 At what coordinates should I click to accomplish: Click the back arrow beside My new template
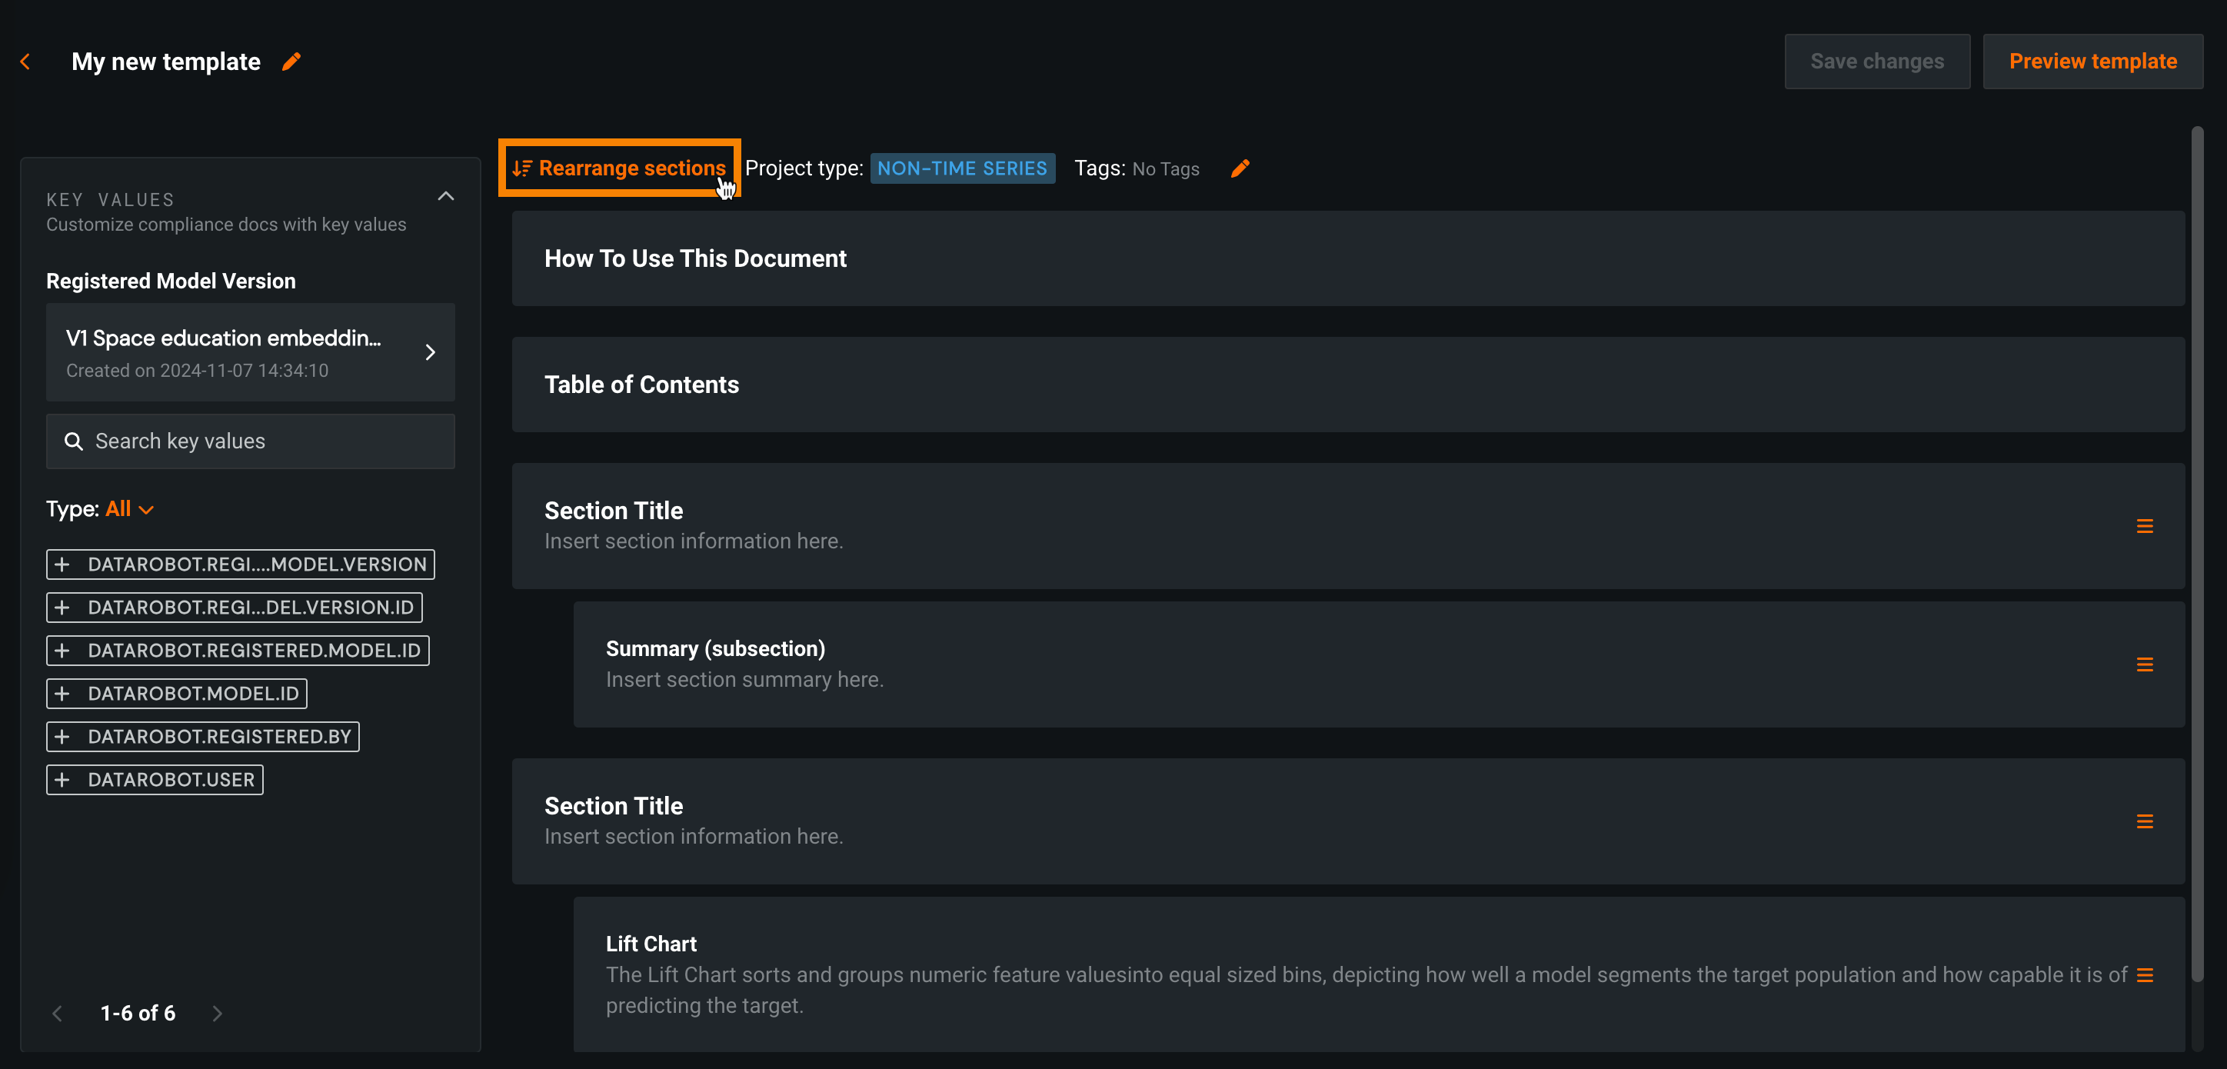[25, 62]
